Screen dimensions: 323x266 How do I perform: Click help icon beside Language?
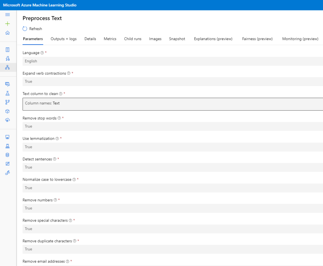[42, 53]
